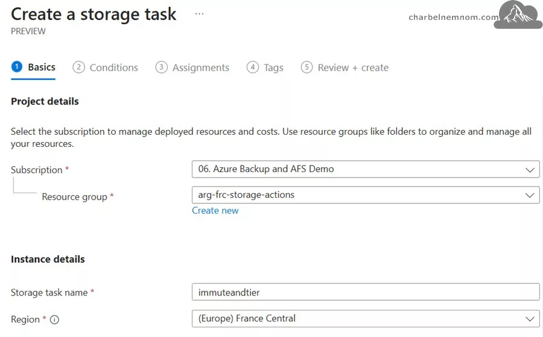Click the Subscription field label

click(36, 170)
